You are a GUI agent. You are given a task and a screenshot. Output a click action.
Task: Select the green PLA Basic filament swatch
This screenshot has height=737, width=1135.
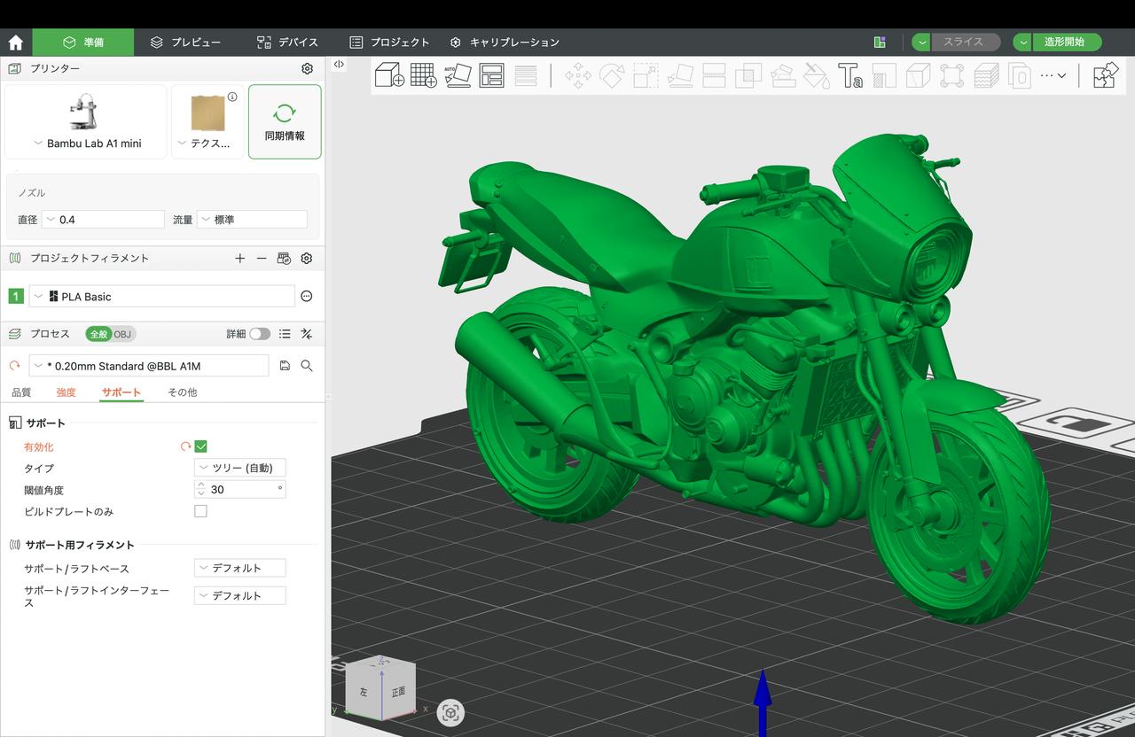point(15,296)
